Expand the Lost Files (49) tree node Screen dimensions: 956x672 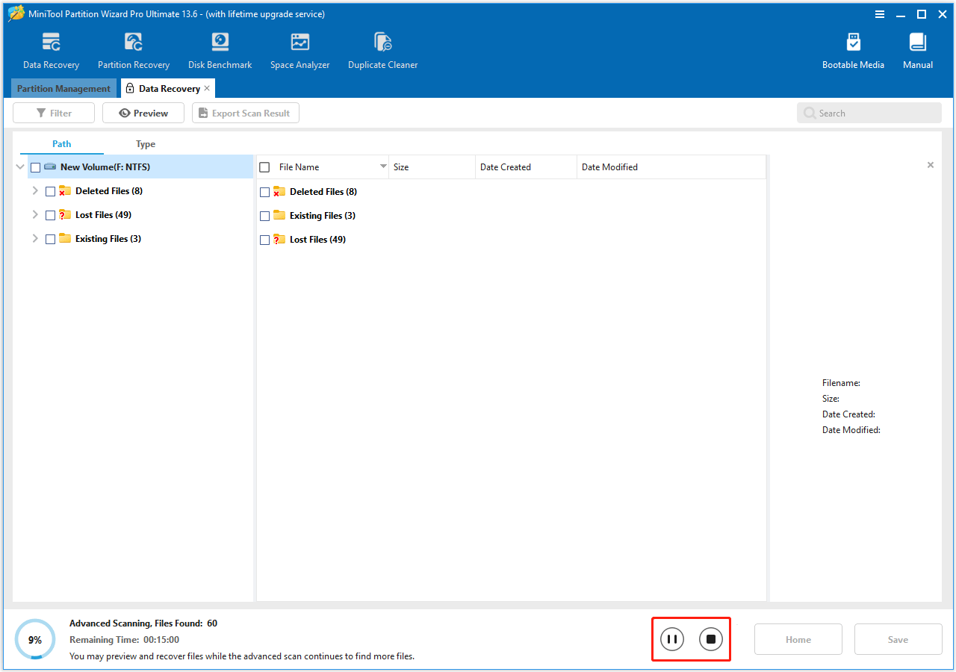tap(34, 214)
